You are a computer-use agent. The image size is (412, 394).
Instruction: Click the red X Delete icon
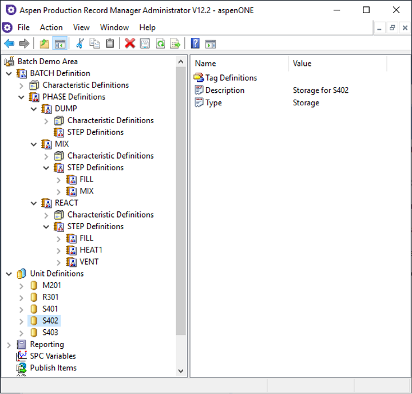[x=130, y=44]
